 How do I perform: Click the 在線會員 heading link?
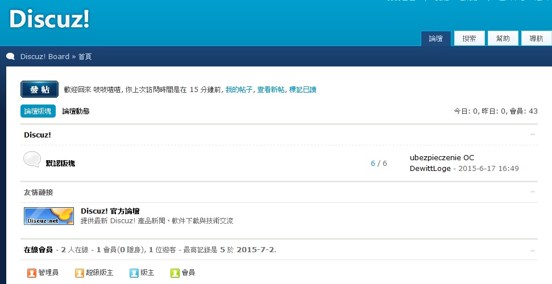click(38, 250)
